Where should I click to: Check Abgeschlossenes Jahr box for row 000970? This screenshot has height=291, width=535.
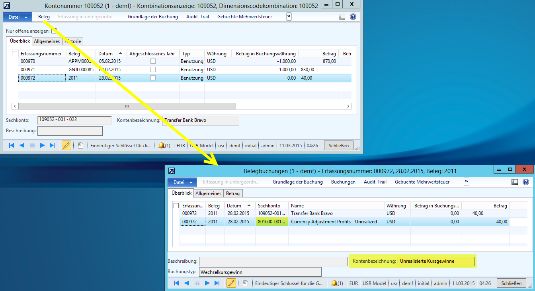coord(153,61)
